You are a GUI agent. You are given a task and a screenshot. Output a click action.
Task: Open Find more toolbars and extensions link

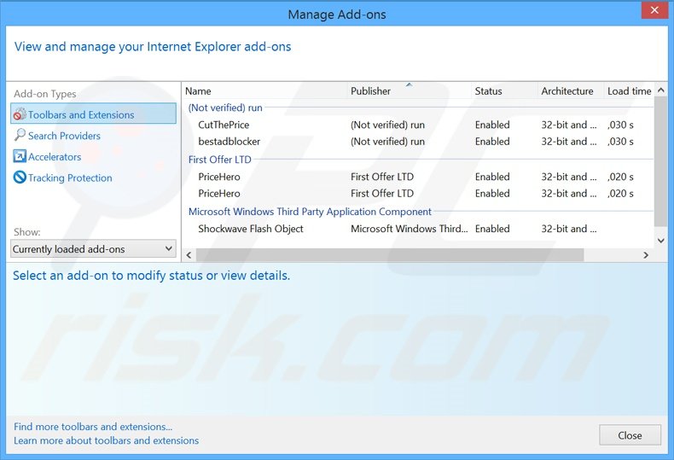[x=93, y=427]
